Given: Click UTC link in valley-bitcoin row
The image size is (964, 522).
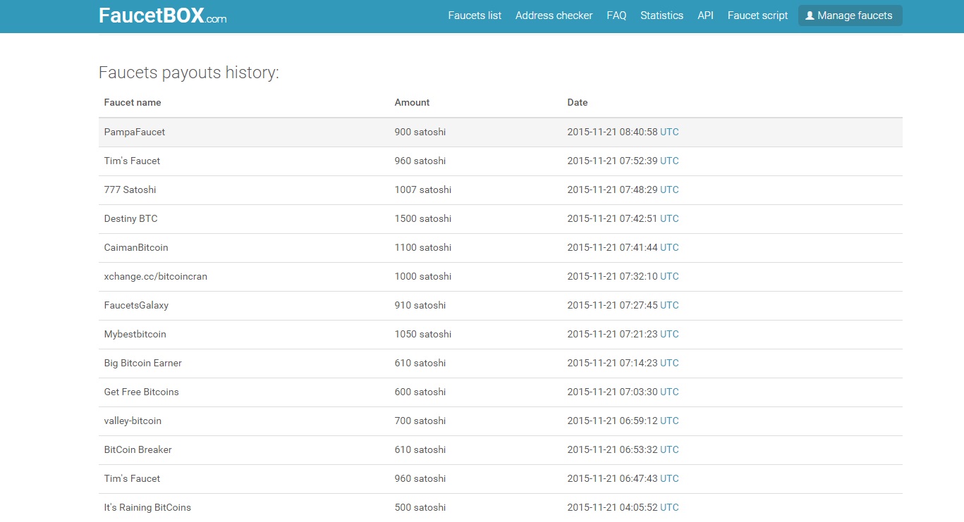Looking at the screenshot, I should pyautogui.click(x=669, y=421).
